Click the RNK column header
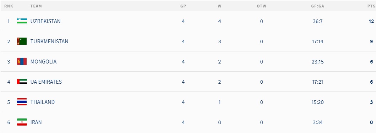This screenshot has width=376, height=133. pyautogui.click(x=9, y=6)
